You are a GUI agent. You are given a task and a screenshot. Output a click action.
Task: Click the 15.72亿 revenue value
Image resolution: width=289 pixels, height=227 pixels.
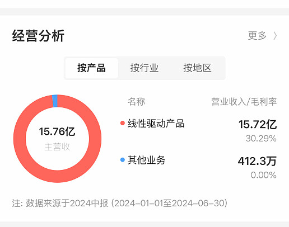(x=258, y=125)
